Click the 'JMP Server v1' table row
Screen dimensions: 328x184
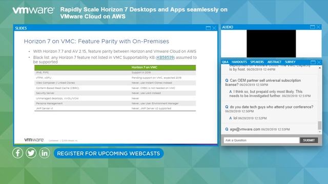(x=115, y=108)
